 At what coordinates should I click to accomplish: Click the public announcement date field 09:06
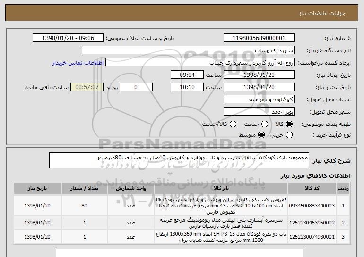[68, 38]
